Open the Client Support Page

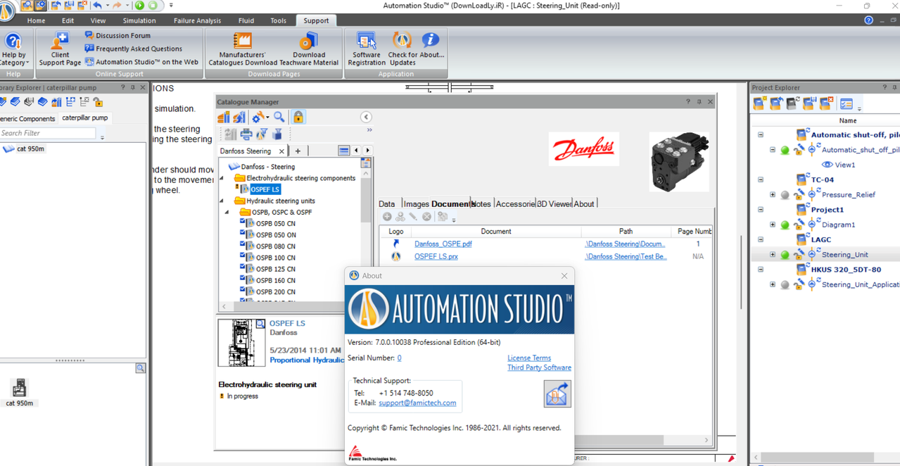pyautogui.click(x=60, y=49)
